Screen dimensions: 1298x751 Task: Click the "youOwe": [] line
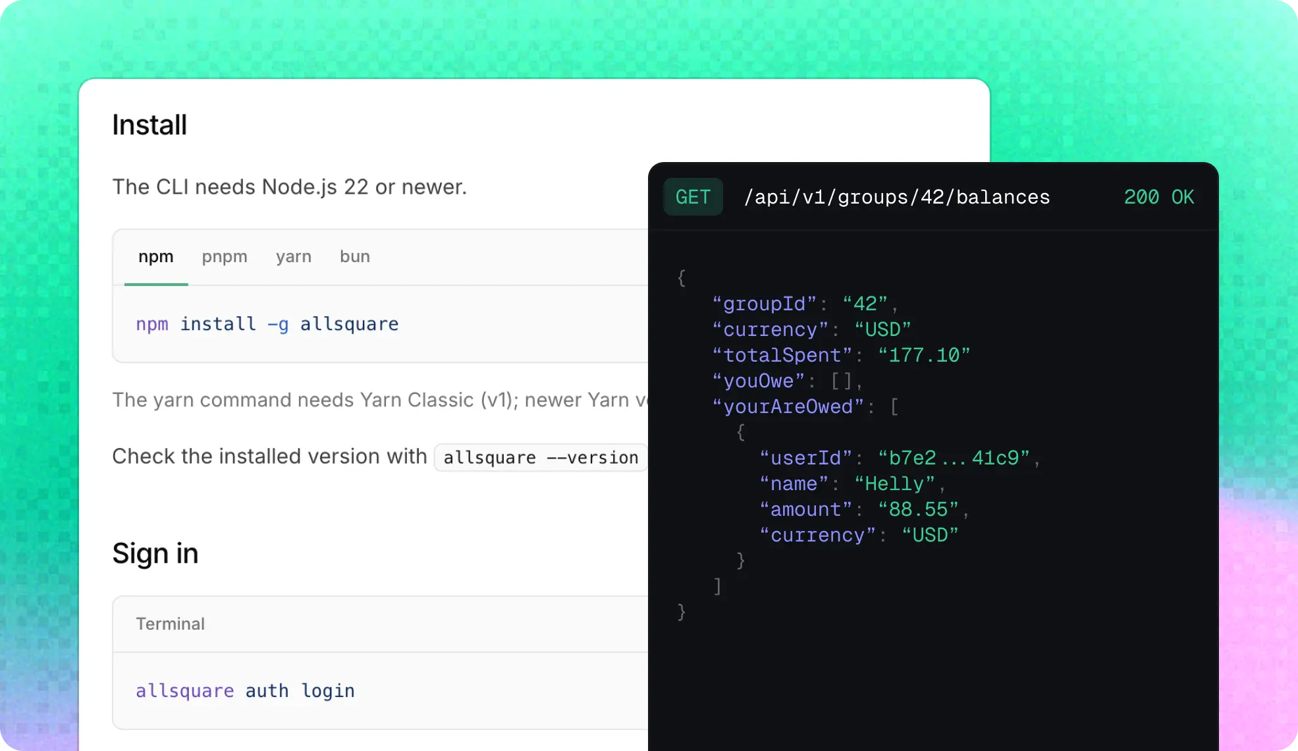tap(787, 381)
